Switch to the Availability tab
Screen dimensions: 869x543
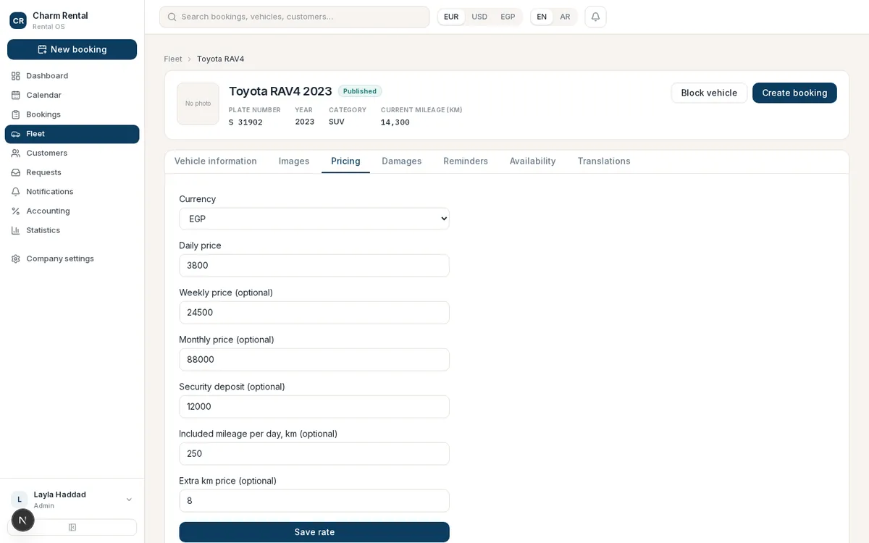pyautogui.click(x=533, y=161)
